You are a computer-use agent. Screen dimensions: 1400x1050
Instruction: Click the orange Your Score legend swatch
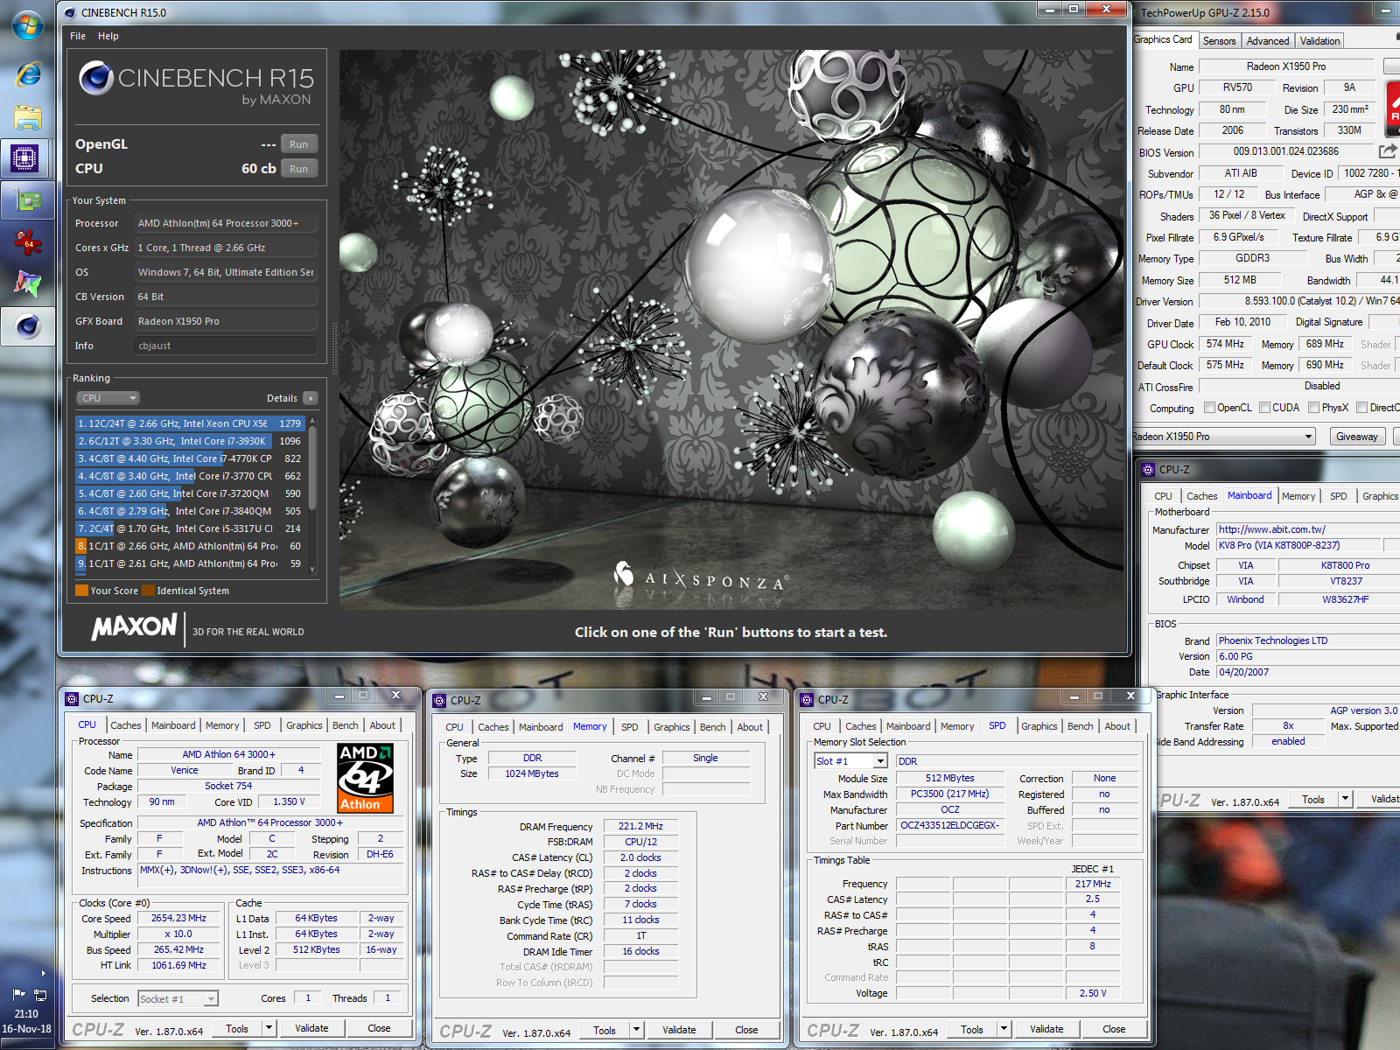(81, 591)
